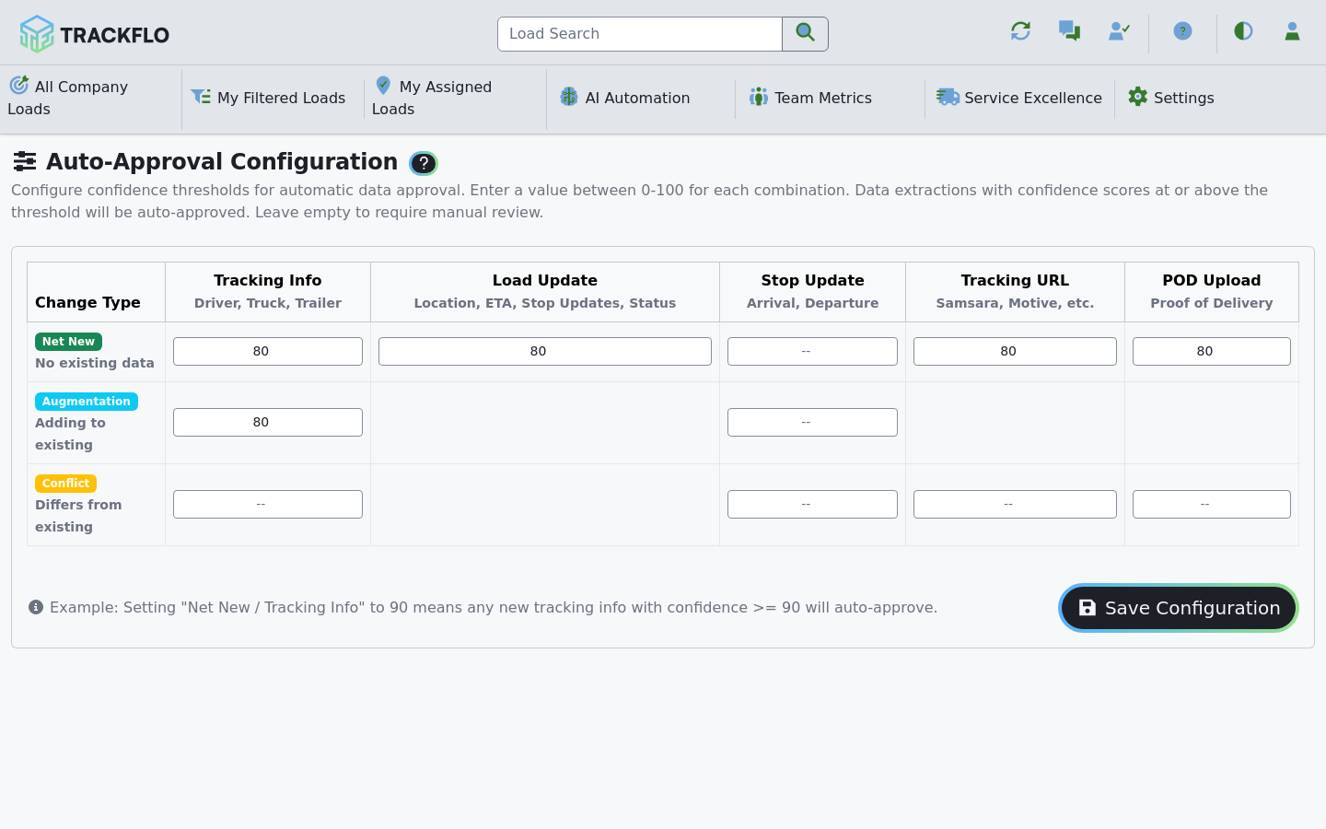1326x829 pixels.
Task: Open Team Metrics
Action: point(810,98)
